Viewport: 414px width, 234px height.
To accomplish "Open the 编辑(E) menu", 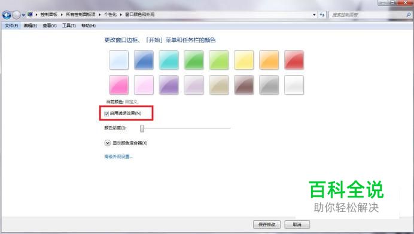I will (31, 26).
